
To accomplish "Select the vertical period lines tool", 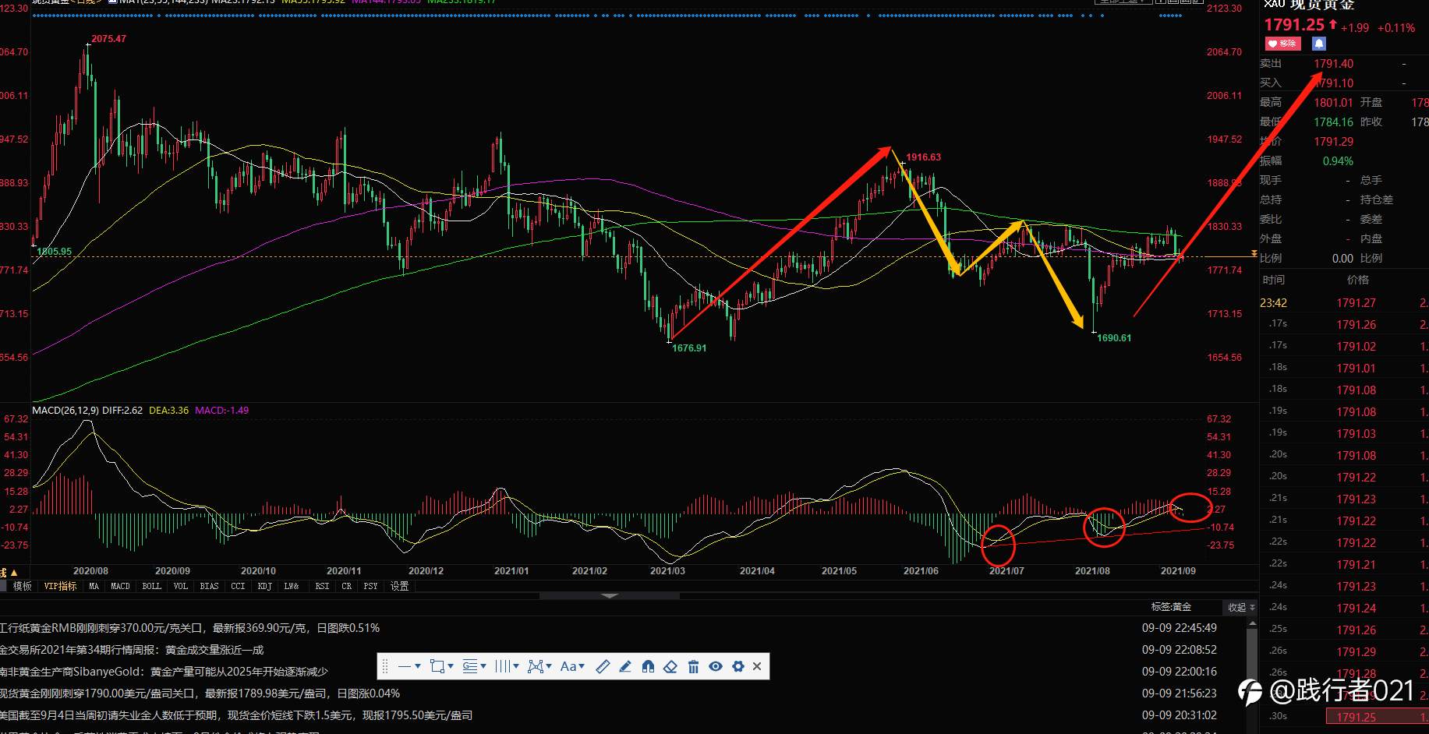I will coord(503,666).
